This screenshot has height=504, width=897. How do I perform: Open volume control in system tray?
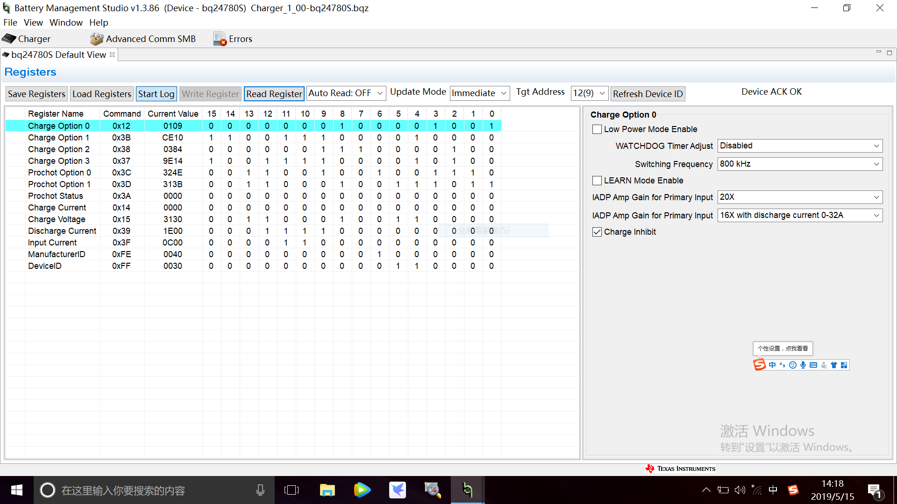click(x=740, y=490)
